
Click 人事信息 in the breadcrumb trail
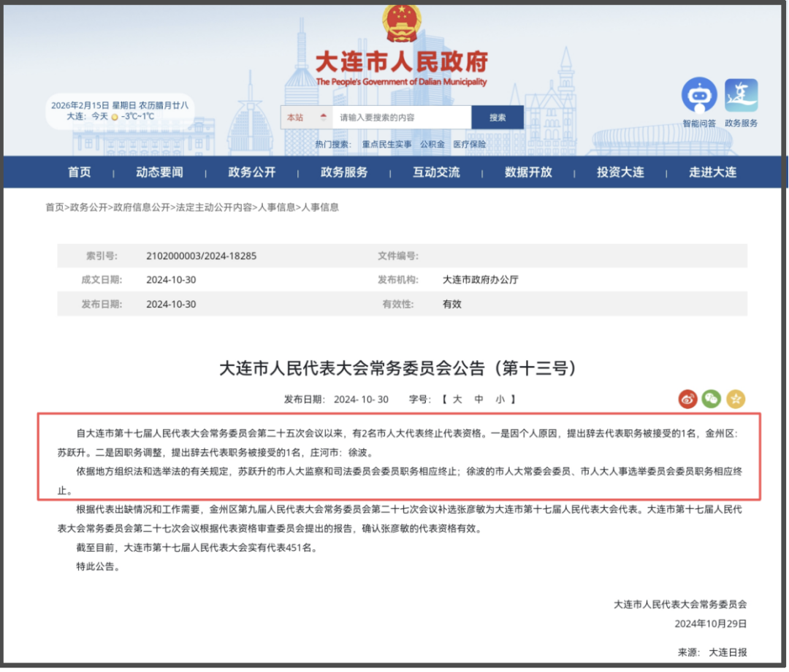275,207
